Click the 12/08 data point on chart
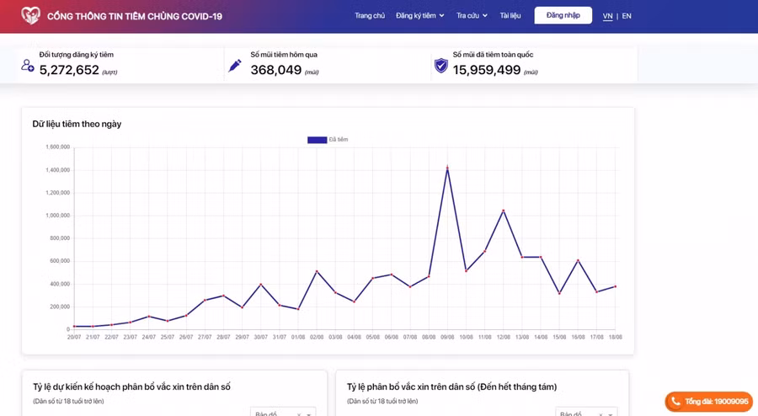The height and width of the screenshot is (416, 758). point(504,211)
